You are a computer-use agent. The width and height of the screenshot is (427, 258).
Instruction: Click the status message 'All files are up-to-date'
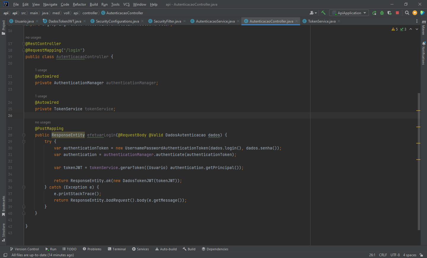click(x=43, y=255)
